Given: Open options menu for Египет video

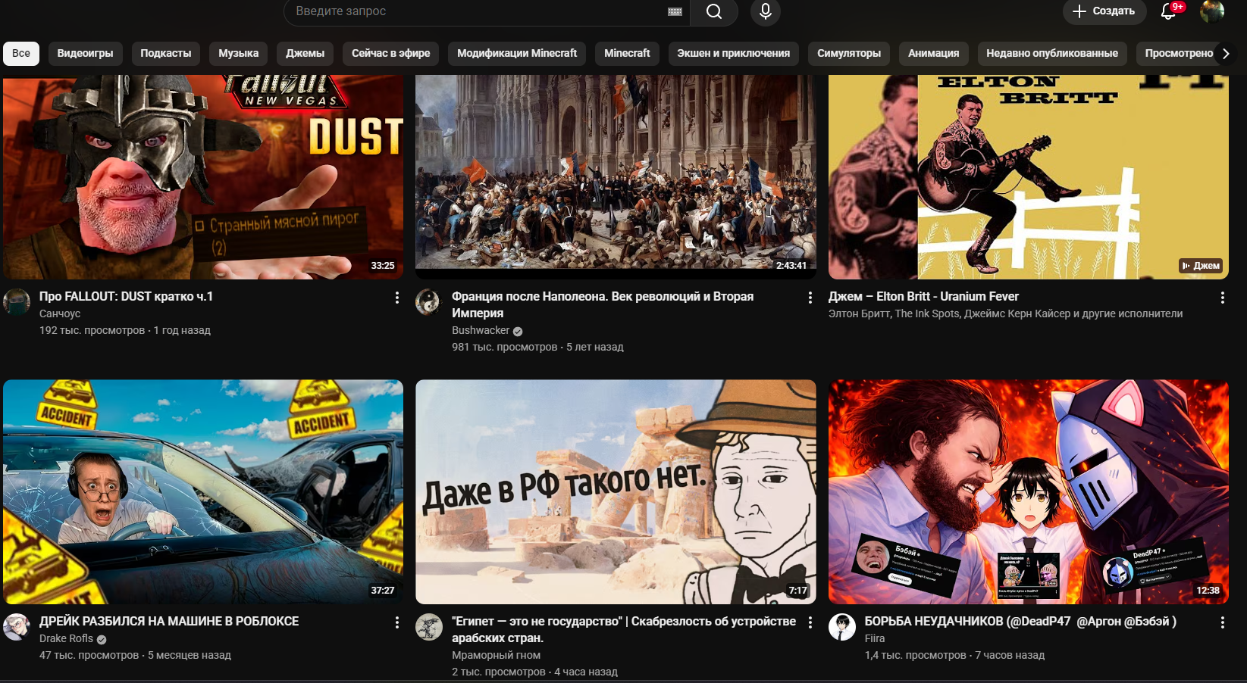Looking at the screenshot, I should click(810, 622).
